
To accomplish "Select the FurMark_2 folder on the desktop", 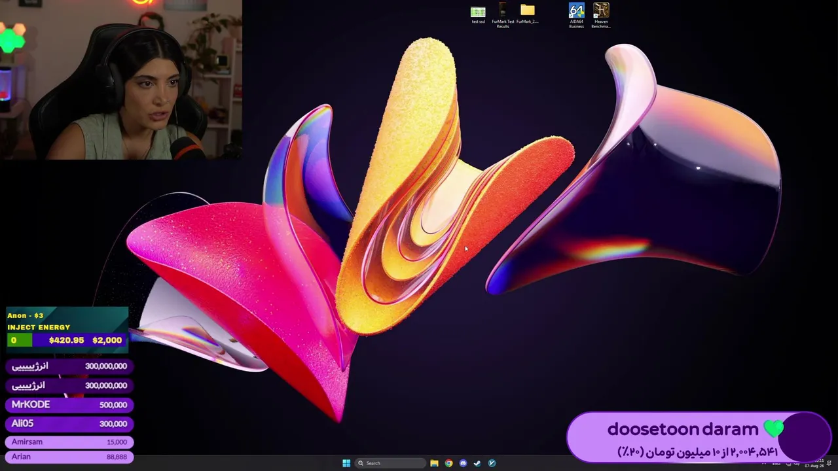I will (527, 14).
